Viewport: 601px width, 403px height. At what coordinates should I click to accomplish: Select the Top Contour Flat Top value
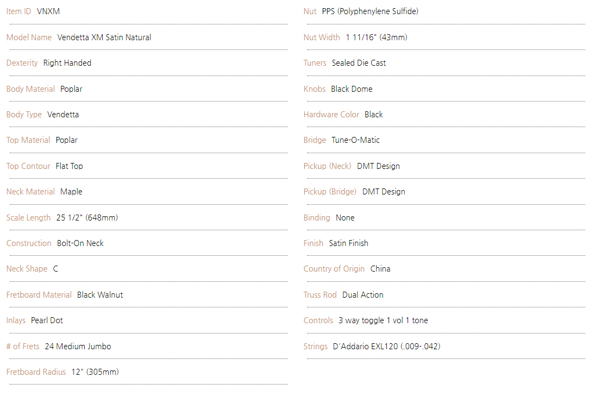(69, 166)
